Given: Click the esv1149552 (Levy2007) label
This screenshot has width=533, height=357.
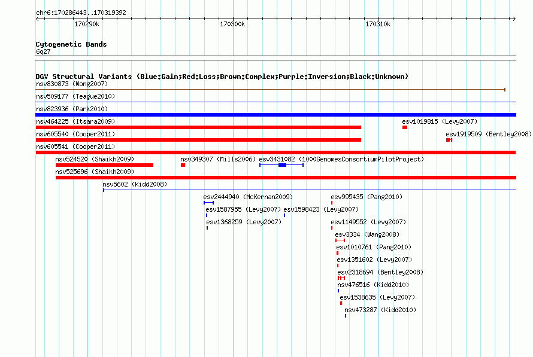Looking at the screenshot, I should 368,222.
